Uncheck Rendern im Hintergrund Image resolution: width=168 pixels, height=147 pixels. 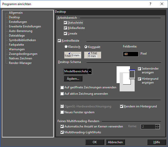click(x=122, y=106)
